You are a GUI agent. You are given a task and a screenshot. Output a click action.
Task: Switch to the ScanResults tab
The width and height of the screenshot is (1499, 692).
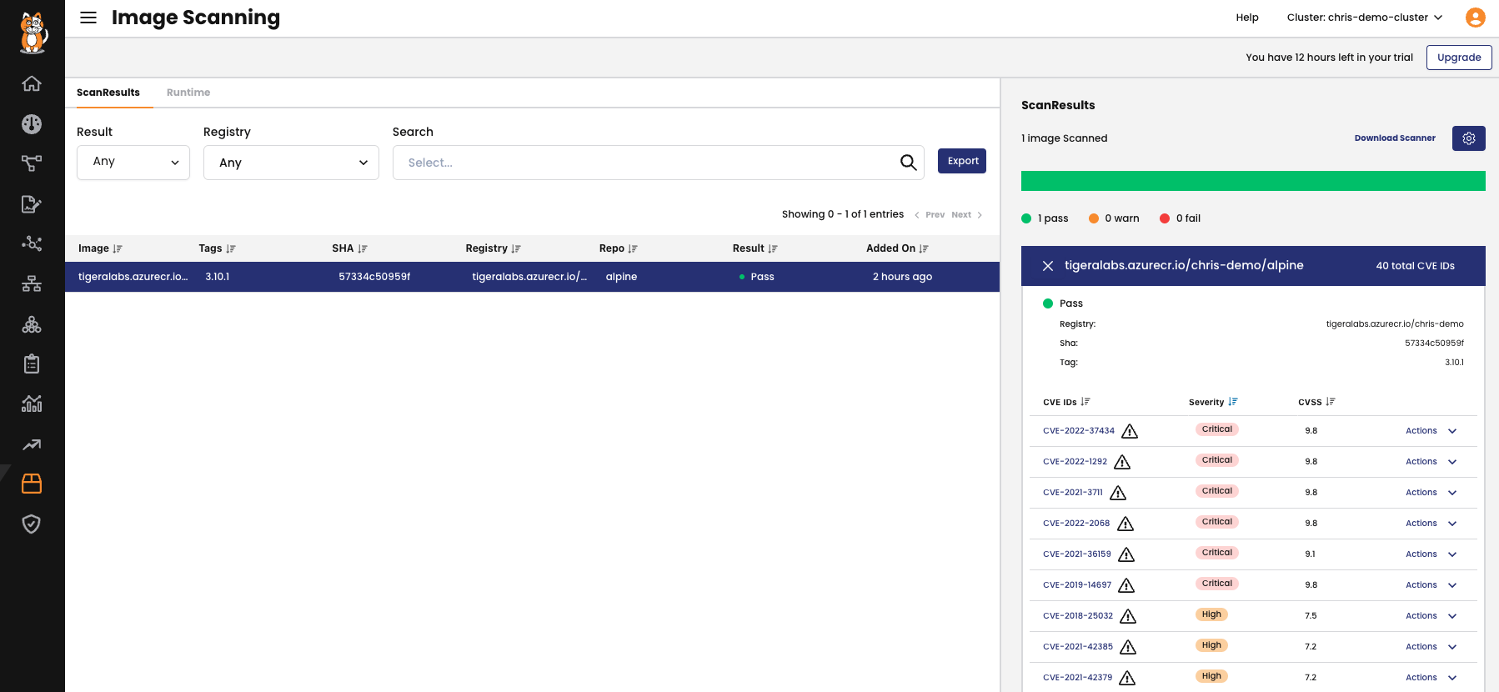click(108, 93)
